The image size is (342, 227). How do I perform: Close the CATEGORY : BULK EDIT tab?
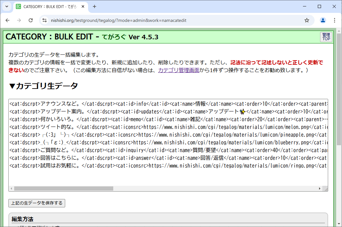[83, 6]
